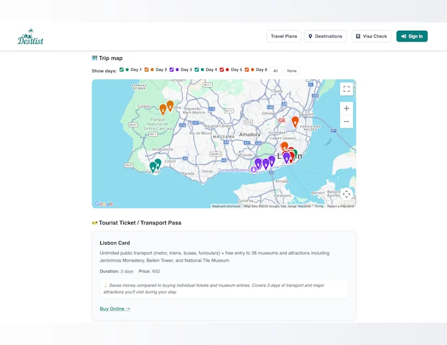Select the right-hand orange Day 2 pin in Sintra
Viewport: 447px width, 345px height.
pyautogui.click(x=170, y=106)
